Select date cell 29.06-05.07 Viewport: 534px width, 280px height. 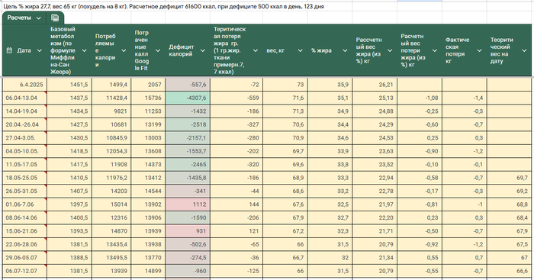(25, 258)
